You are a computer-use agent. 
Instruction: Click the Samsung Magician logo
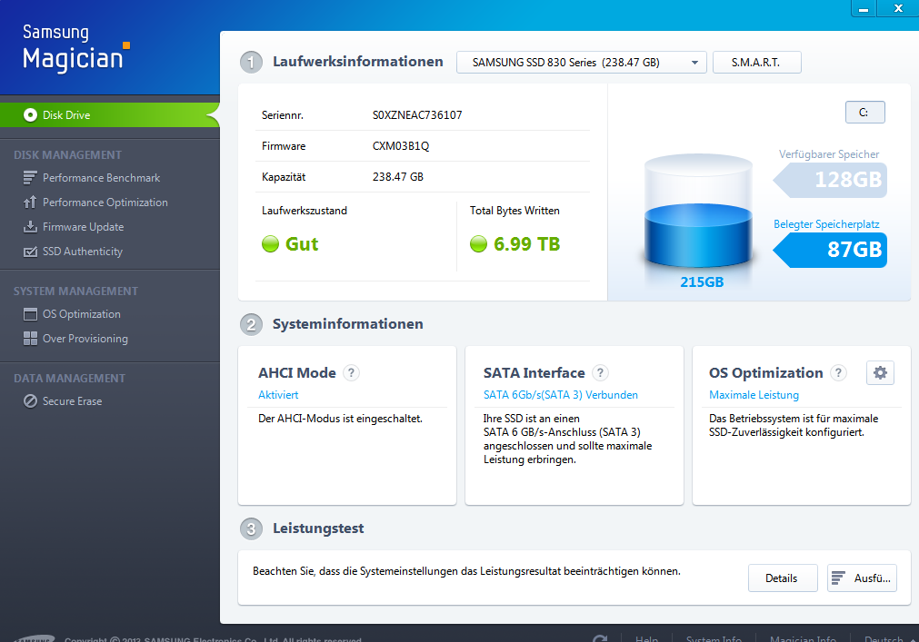click(76, 48)
